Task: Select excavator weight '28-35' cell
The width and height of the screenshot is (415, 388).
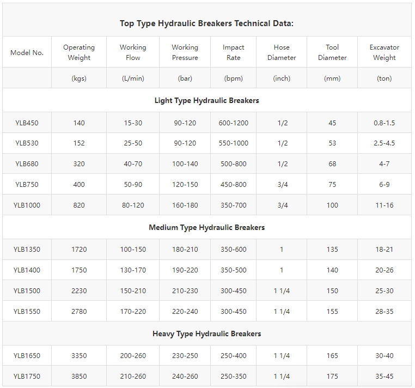Action: coord(385,311)
